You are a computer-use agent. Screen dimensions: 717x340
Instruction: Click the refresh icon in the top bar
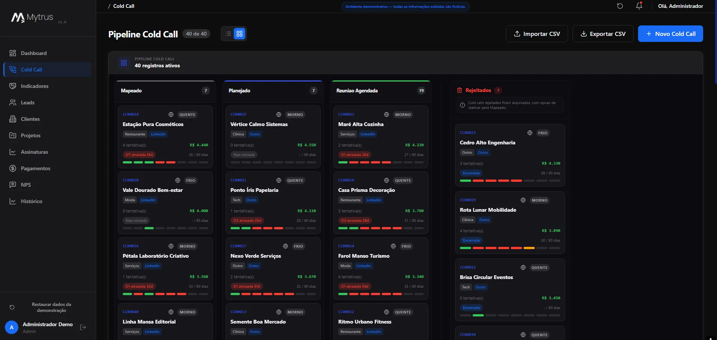tap(620, 6)
